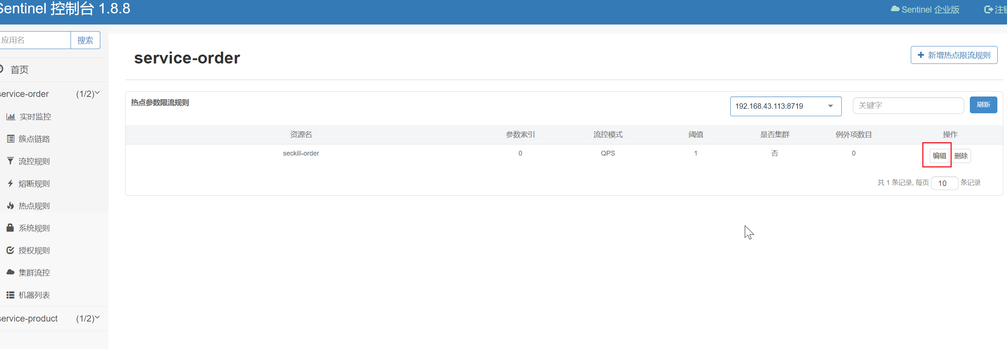Focus the 应用名 search field
This screenshot has width=1007, height=349.
click(x=35, y=40)
